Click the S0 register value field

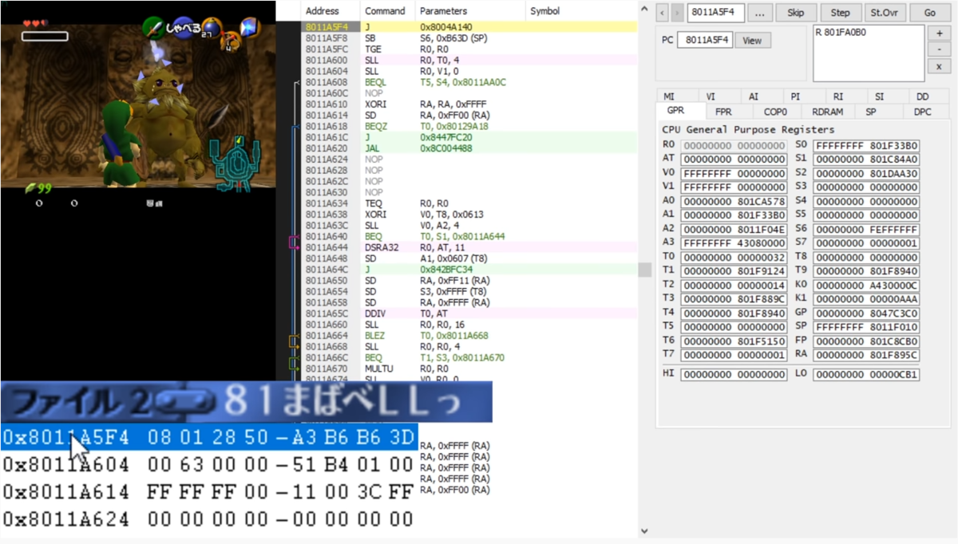coord(866,146)
